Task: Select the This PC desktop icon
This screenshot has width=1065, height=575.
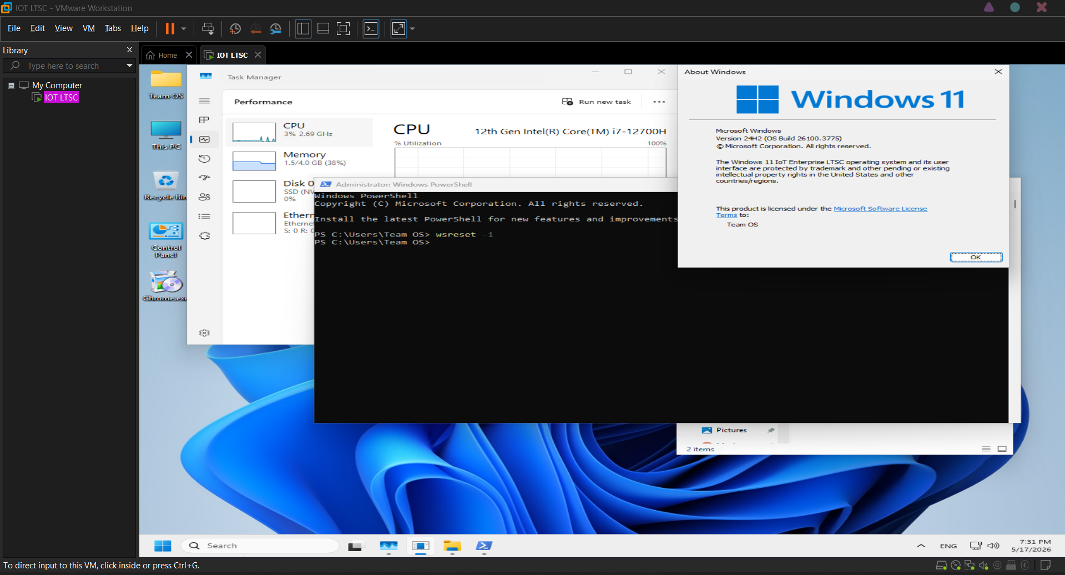Action: click(x=166, y=135)
